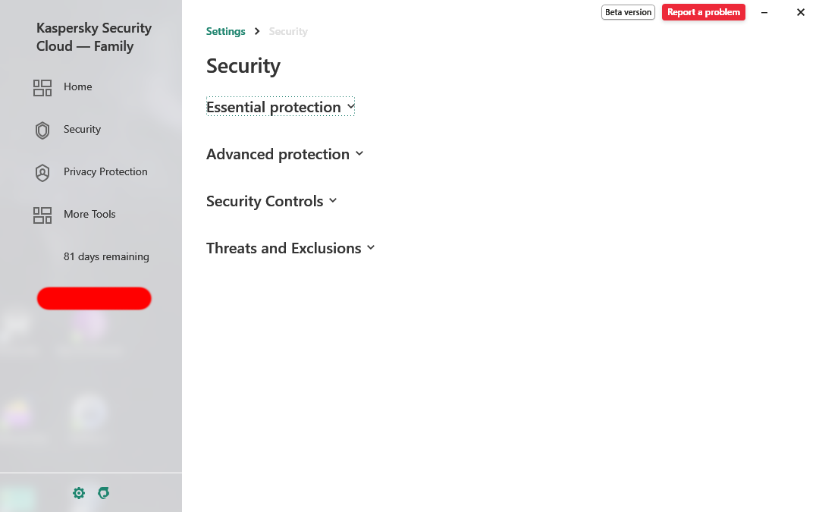Click the red pill-shaped sidebar button
819x512 pixels.
coord(94,298)
